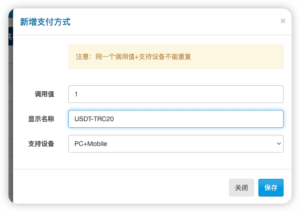Click the 新增支付方式 dialog title
This screenshot has width=300, height=212.
(x=45, y=22)
